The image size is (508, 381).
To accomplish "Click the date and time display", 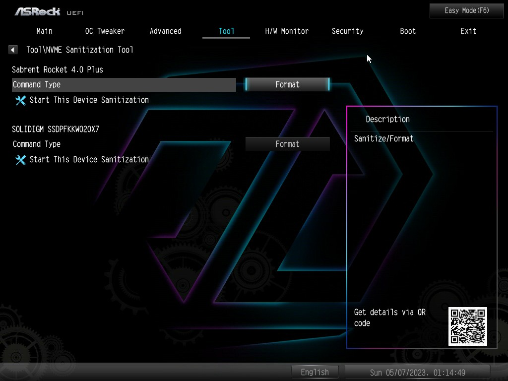I will point(417,372).
